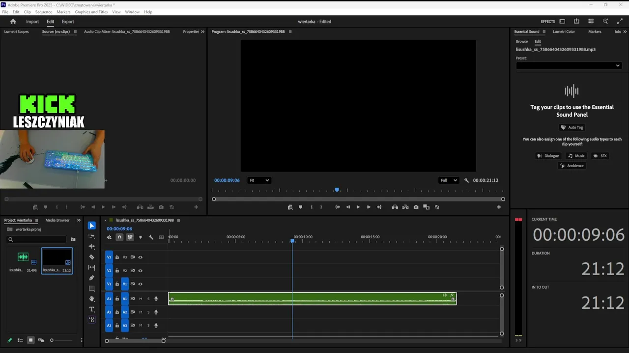Click the Program monitor playhead marker

[337, 190]
